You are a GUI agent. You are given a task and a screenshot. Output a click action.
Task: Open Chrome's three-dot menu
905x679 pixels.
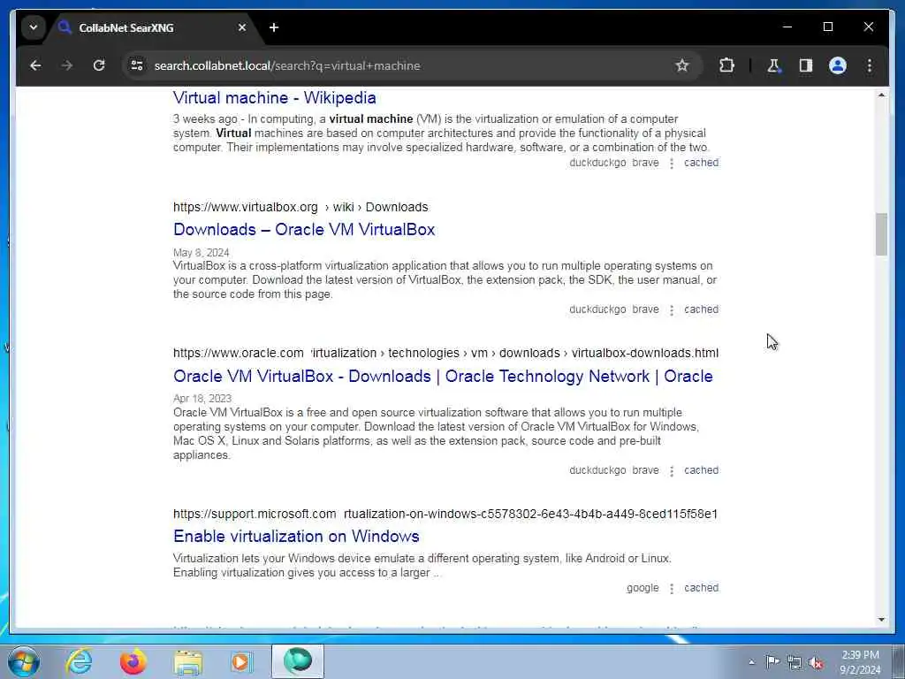[870, 65]
